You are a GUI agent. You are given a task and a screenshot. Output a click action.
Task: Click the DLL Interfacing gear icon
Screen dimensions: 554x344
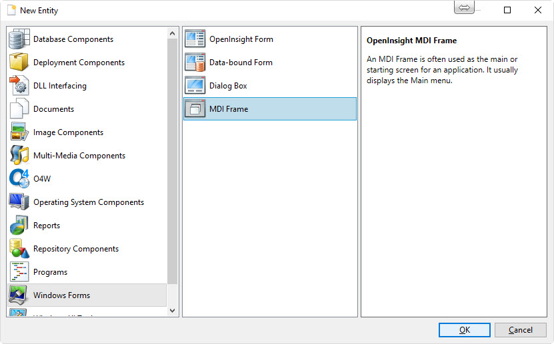19,86
